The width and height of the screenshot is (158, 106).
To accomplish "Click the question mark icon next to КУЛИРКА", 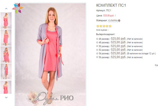I will click(x=119, y=20).
